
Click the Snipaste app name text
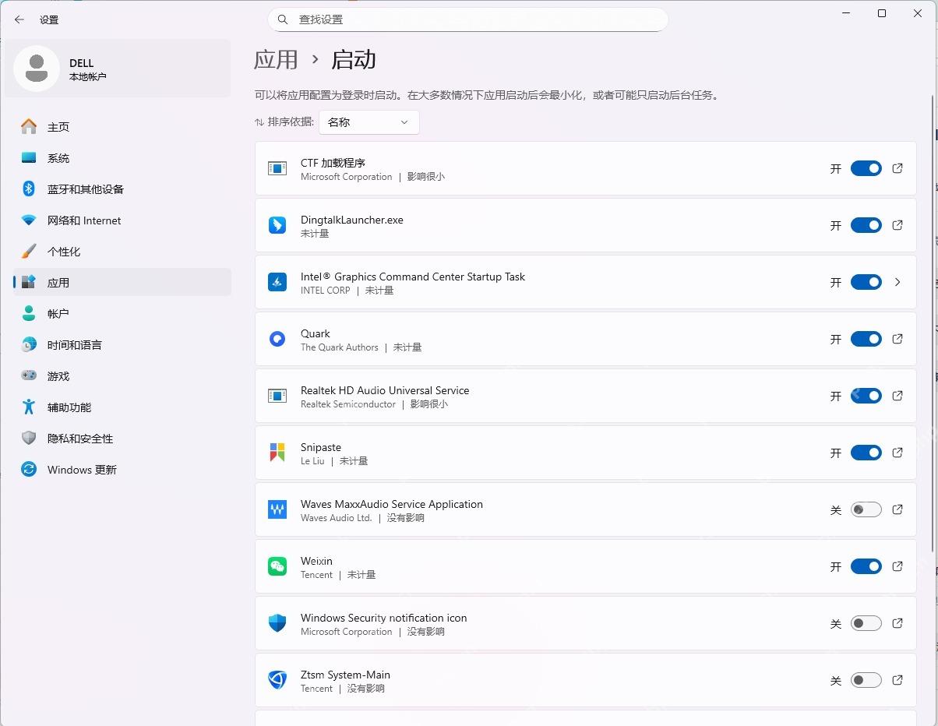pyautogui.click(x=321, y=447)
